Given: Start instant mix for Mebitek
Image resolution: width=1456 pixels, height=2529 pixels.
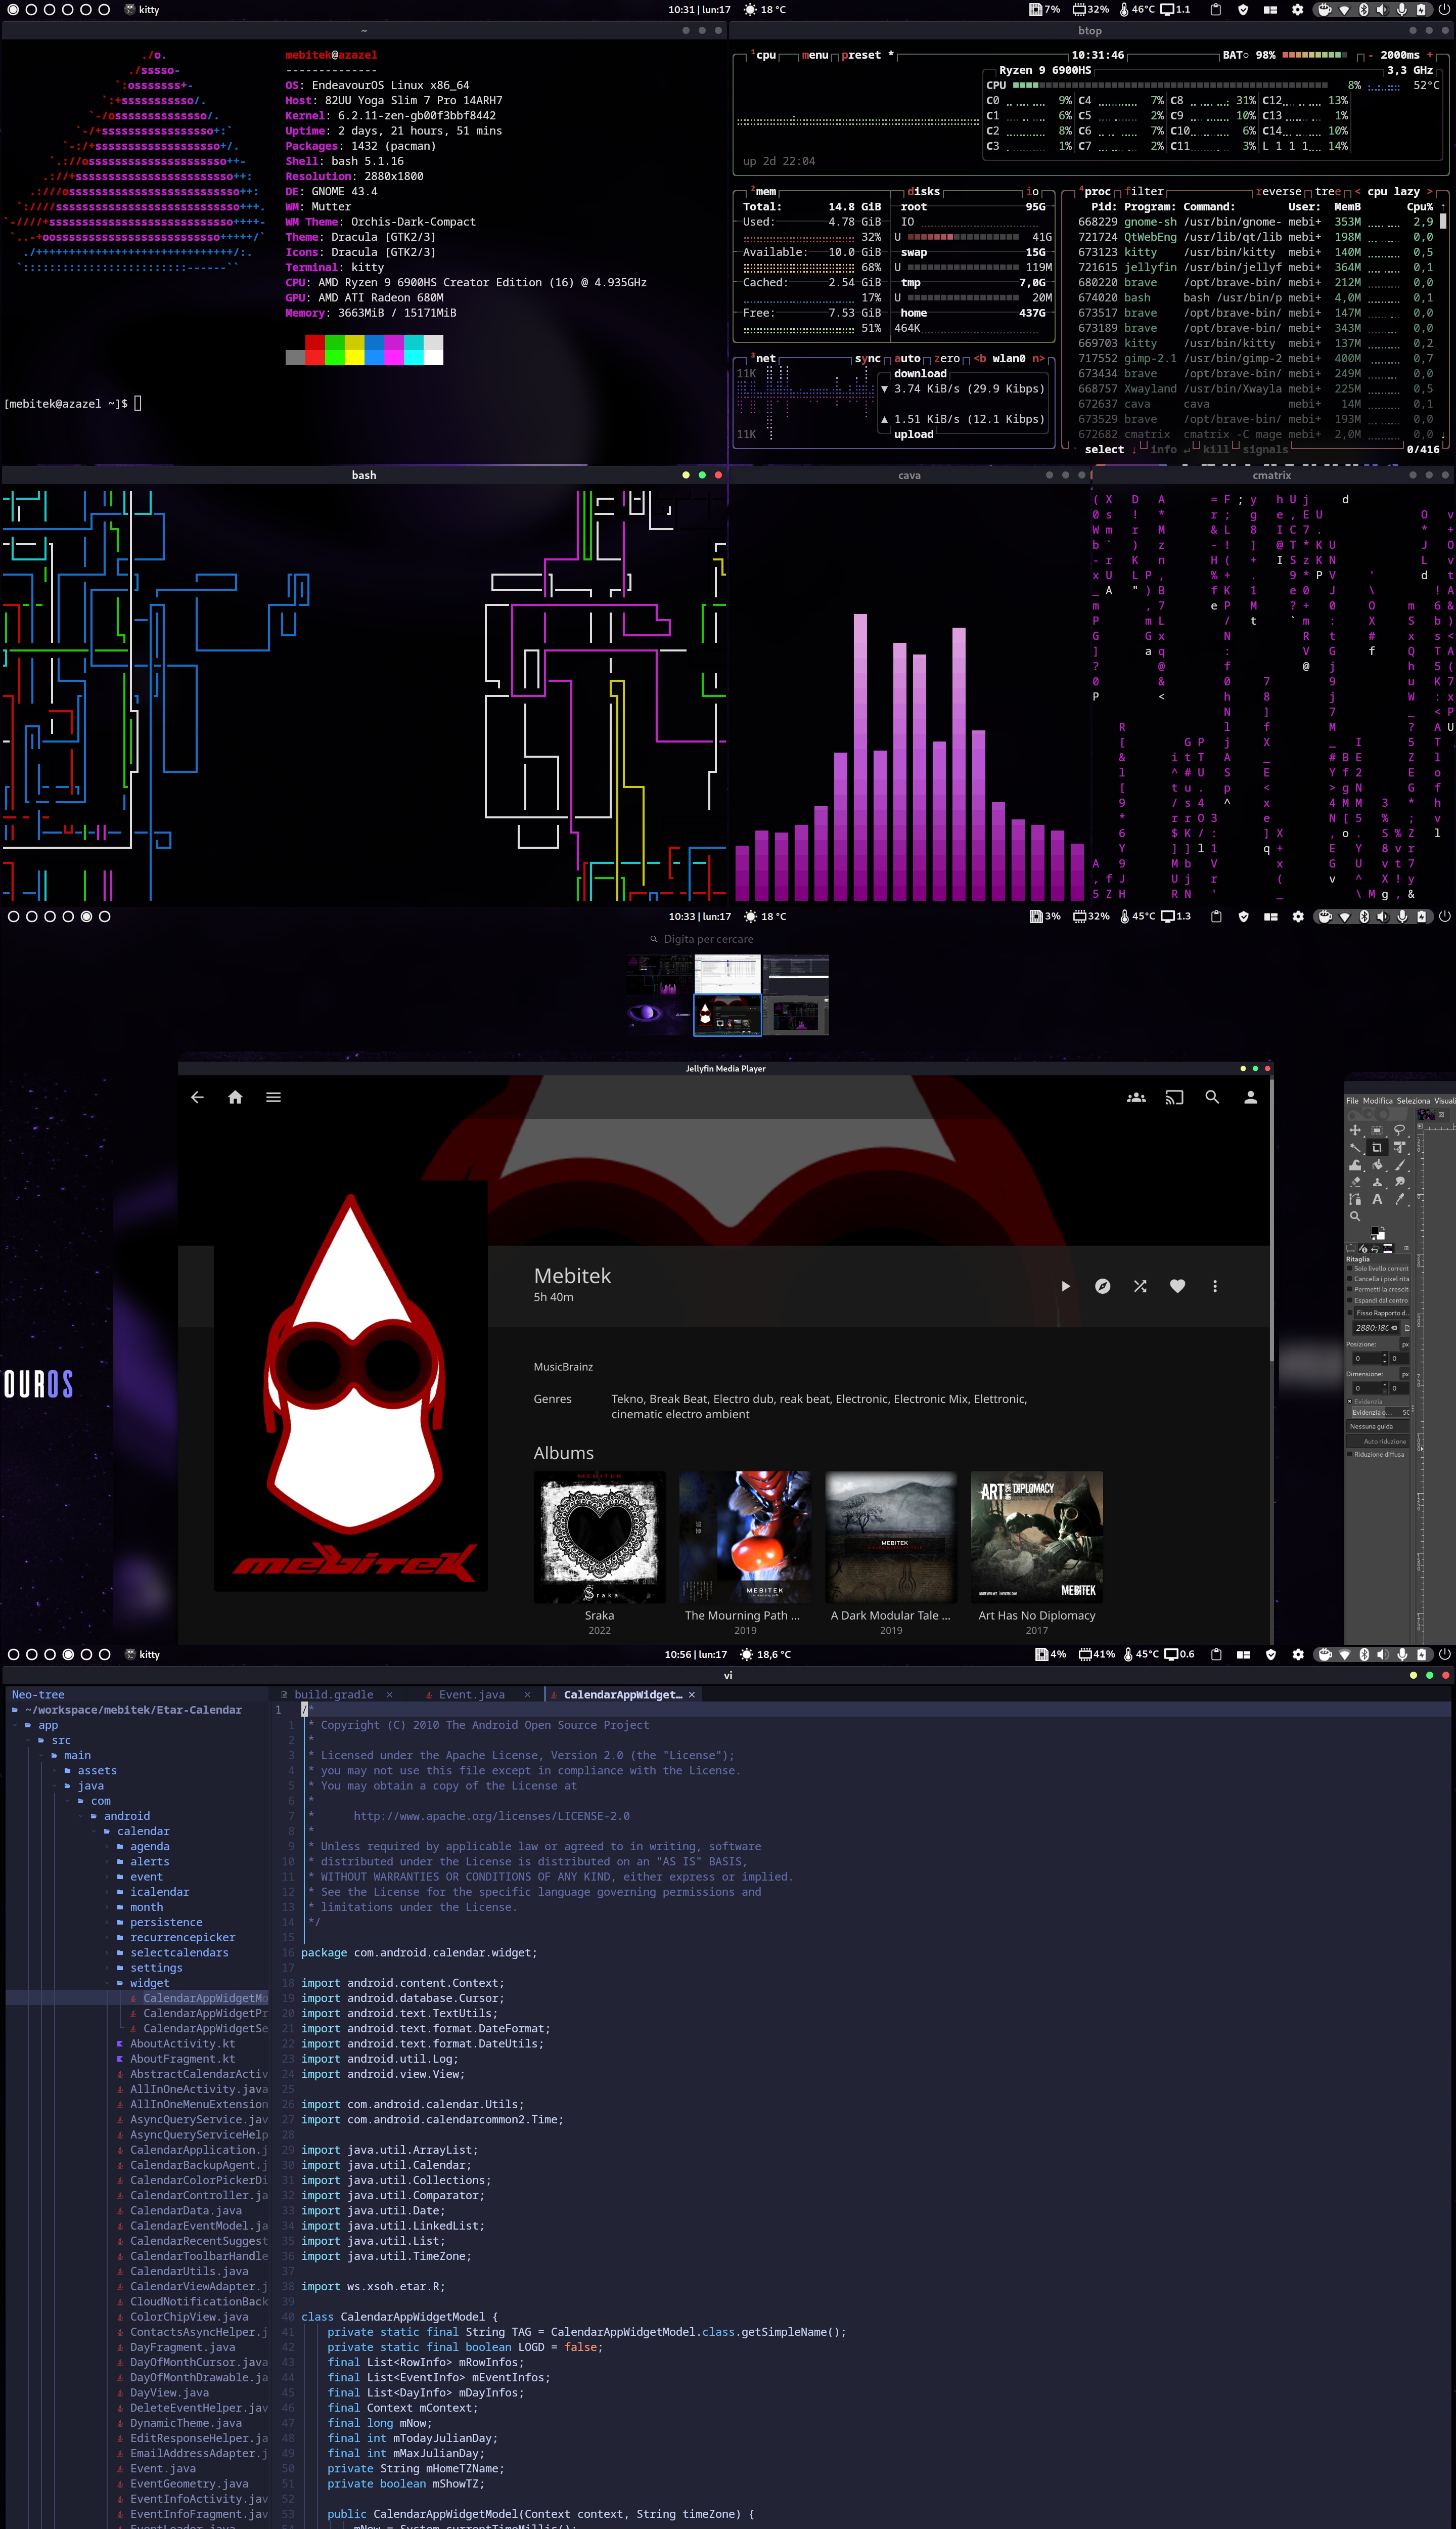Looking at the screenshot, I should (x=1102, y=1287).
